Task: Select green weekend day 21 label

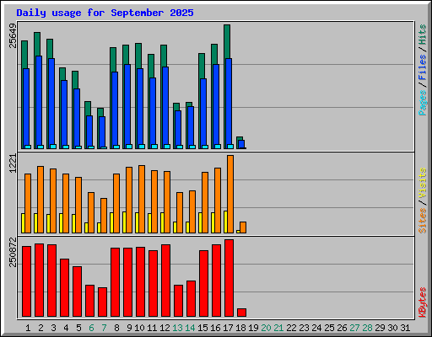Action: 278,328
